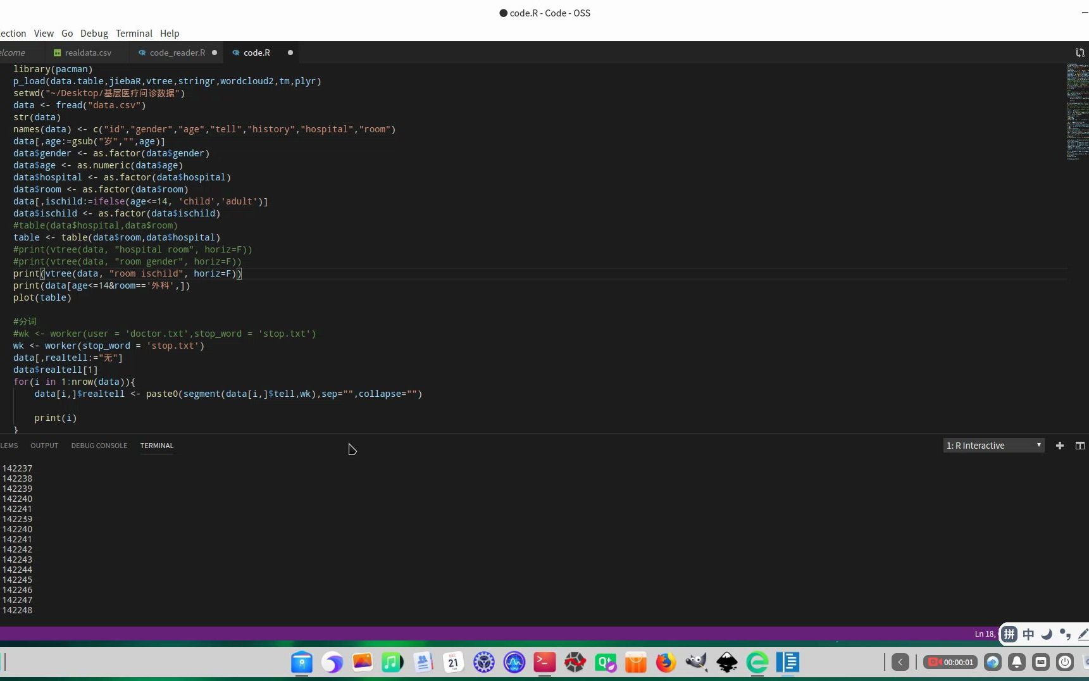This screenshot has width=1089, height=681.
Task: Click the print(i) line in loop
Action: 56,418
